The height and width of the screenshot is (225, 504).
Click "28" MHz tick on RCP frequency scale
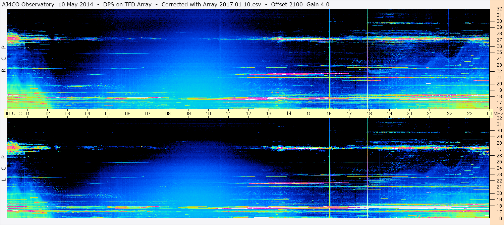click(x=499, y=33)
